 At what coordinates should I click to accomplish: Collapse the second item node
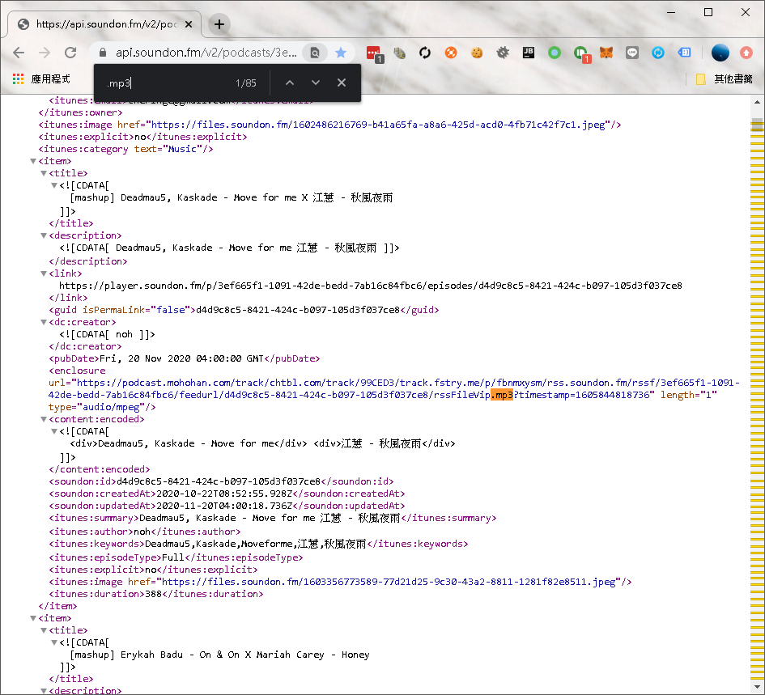tap(33, 618)
